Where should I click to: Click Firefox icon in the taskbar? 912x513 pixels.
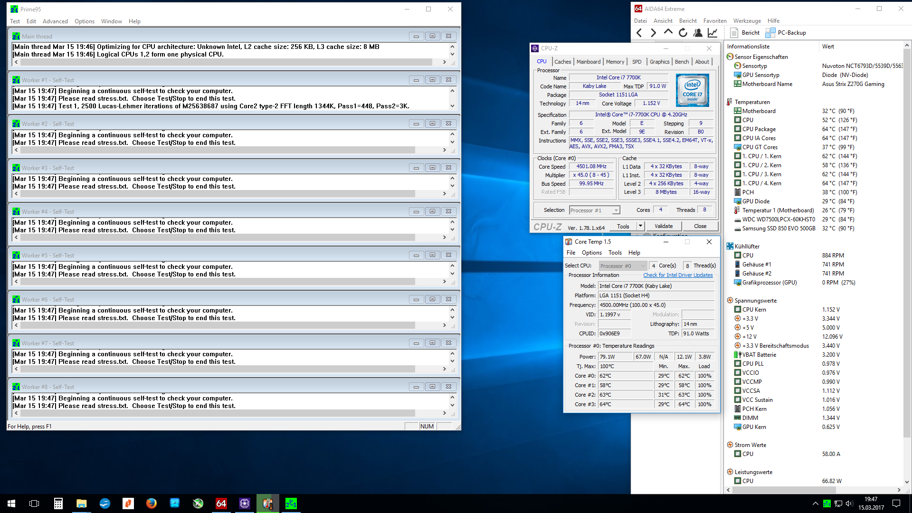(152, 503)
